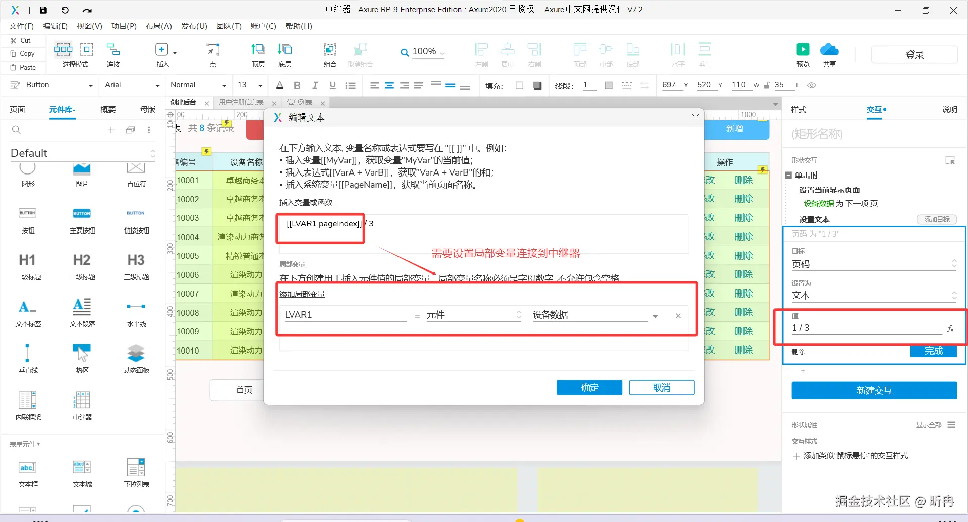Viewport: 968px width, 522px height.
Task: Click the 添加局部变量 link
Action: click(x=302, y=294)
